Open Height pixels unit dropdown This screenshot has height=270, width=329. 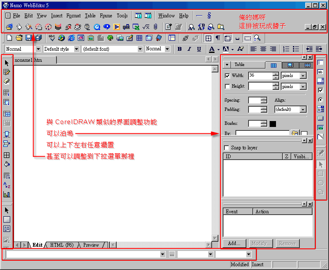303,86
